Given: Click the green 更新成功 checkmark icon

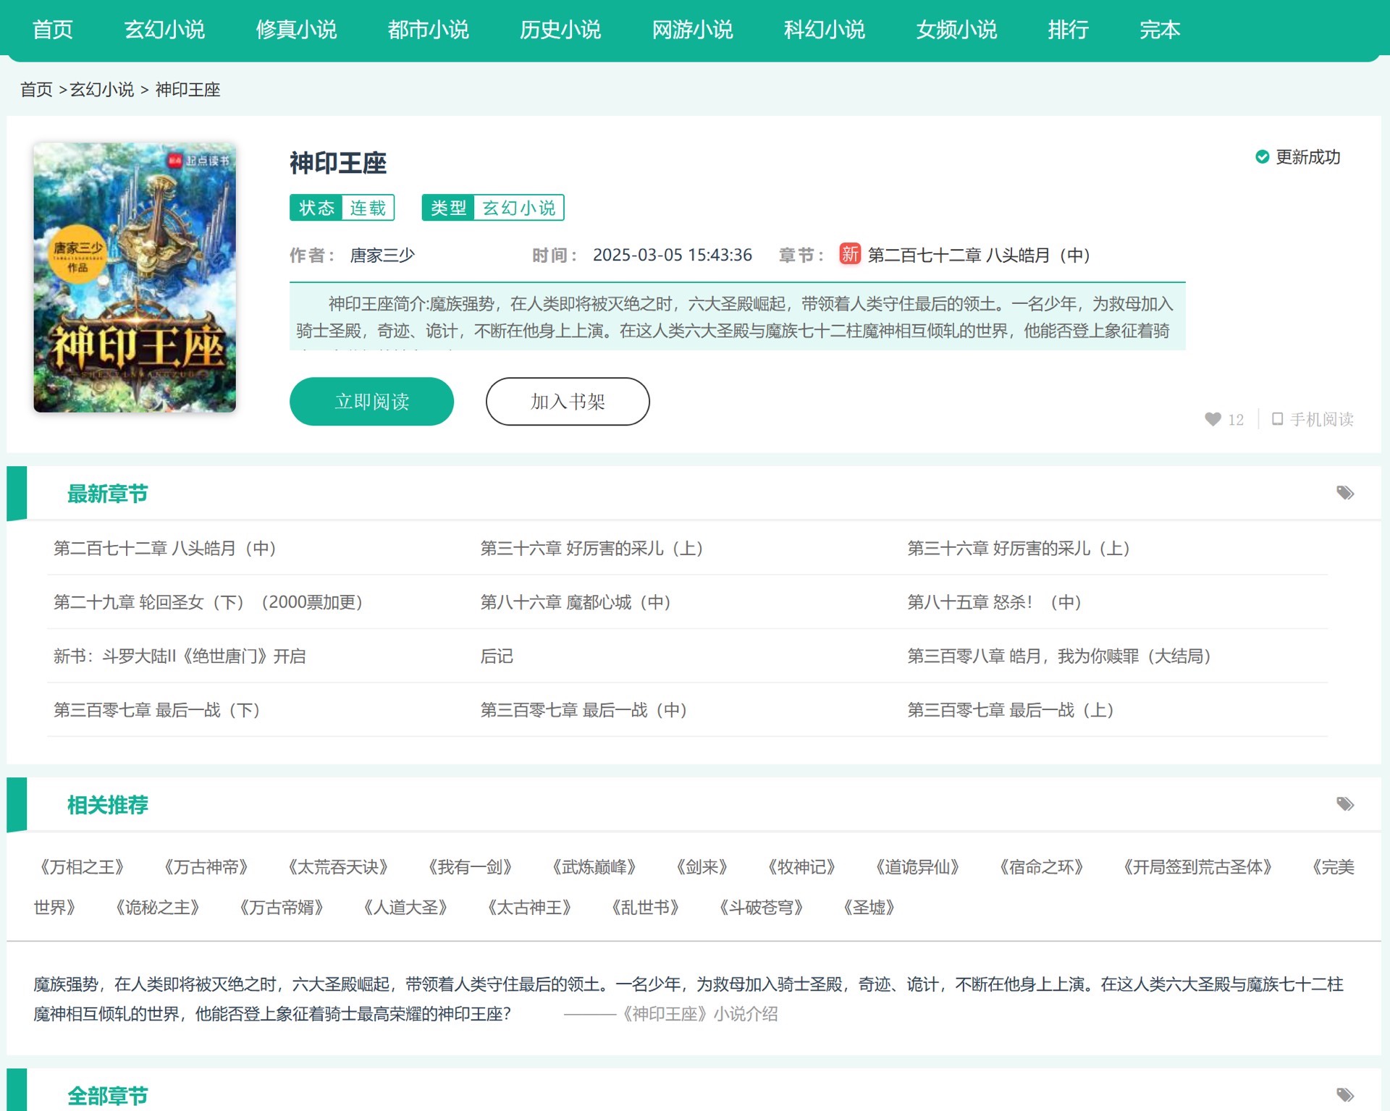Looking at the screenshot, I should [1262, 157].
